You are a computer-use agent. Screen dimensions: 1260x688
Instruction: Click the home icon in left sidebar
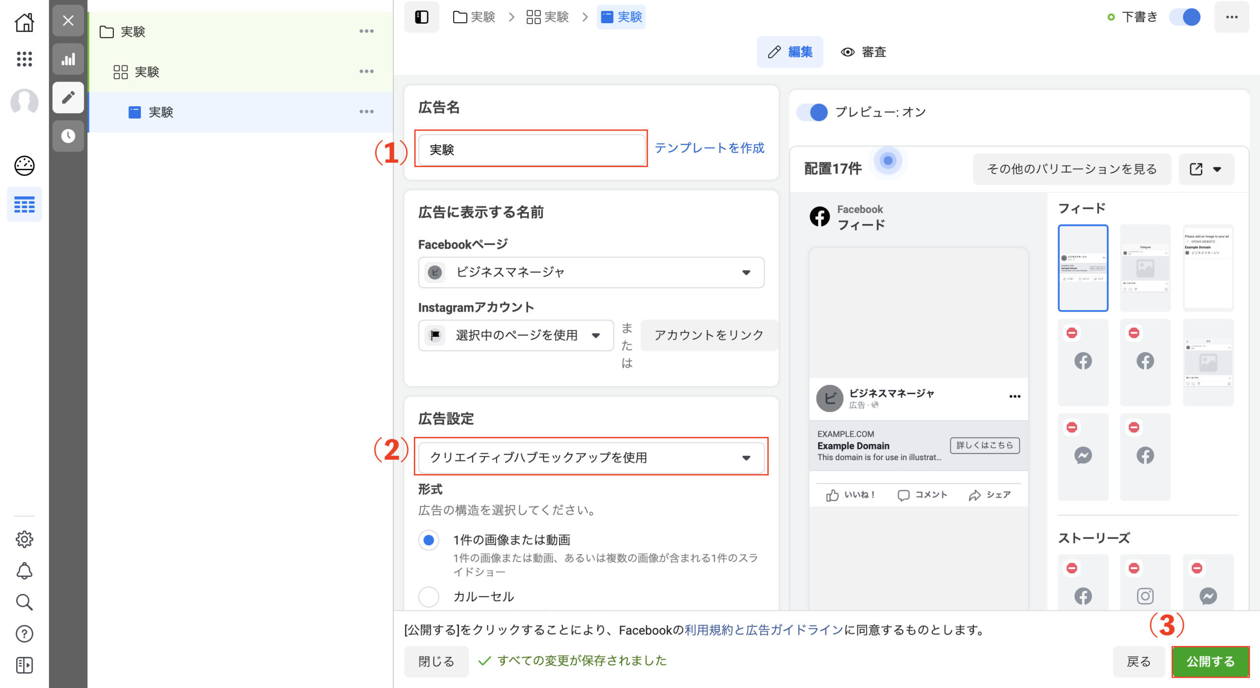(24, 22)
